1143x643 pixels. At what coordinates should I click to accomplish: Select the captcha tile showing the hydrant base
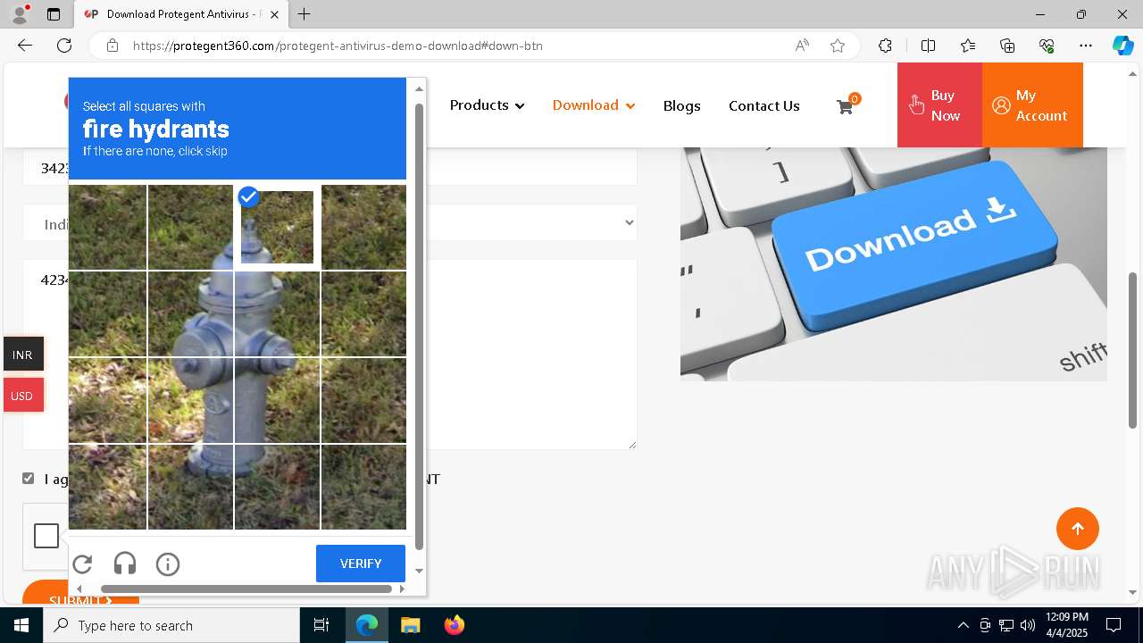190,487
